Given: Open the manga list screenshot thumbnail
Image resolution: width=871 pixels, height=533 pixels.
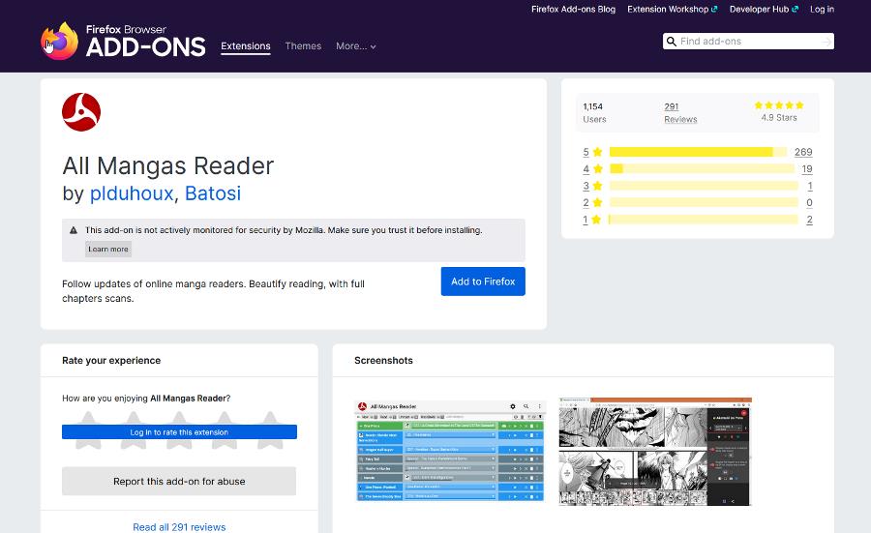Looking at the screenshot, I should (450, 451).
